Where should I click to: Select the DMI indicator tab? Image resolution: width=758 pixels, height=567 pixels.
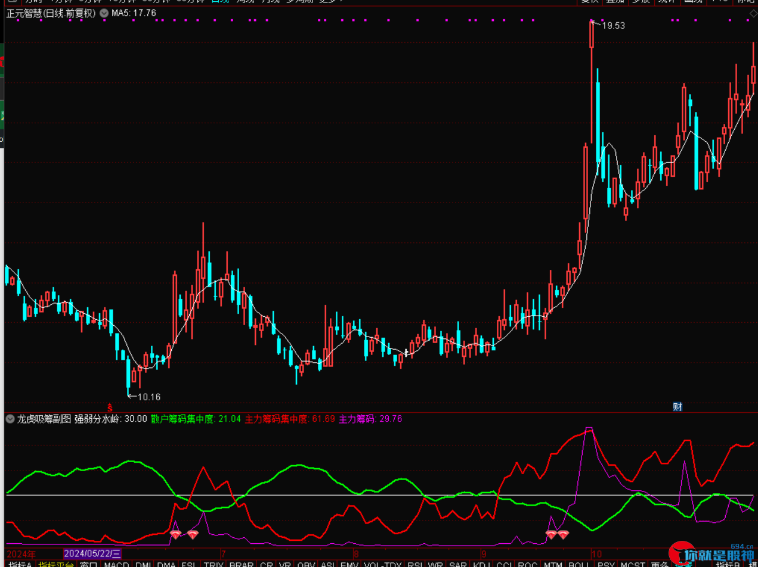(x=143, y=563)
